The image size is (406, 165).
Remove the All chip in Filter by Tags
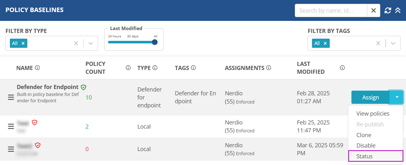coord(325,43)
